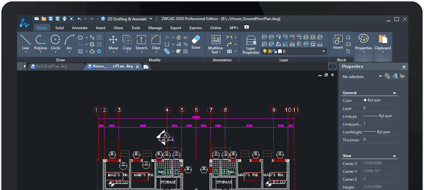Image resolution: width=424 pixels, height=190 pixels.
Task: Restore the inner drawing window
Action: pos(326,75)
